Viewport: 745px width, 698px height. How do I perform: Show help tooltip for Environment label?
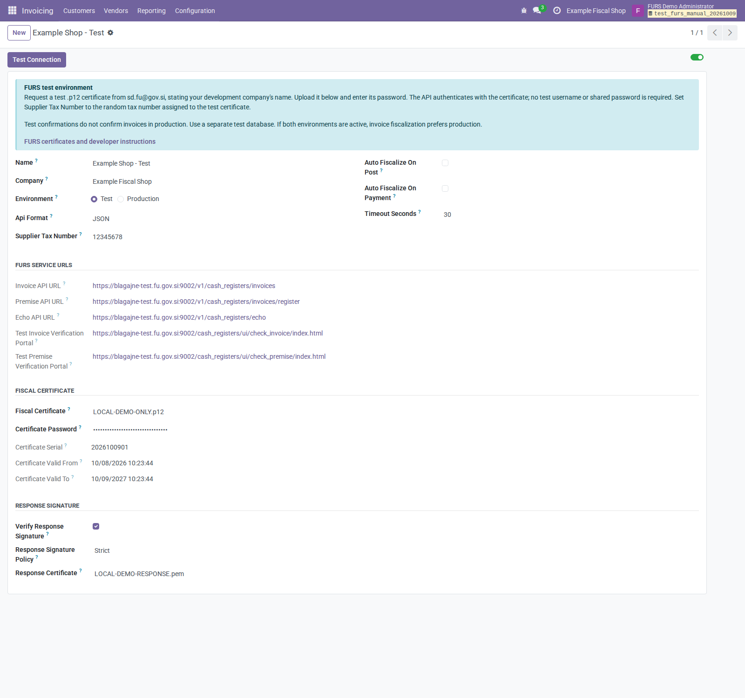[56, 197]
